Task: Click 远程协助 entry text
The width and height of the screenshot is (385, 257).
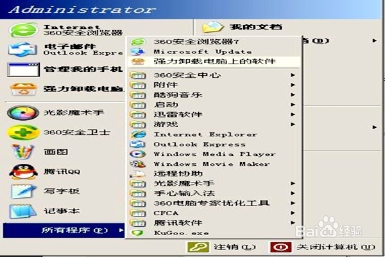Action: click(x=178, y=173)
